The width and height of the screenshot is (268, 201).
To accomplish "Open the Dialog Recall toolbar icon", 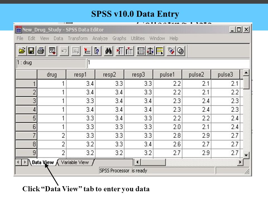I will click(52, 51).
